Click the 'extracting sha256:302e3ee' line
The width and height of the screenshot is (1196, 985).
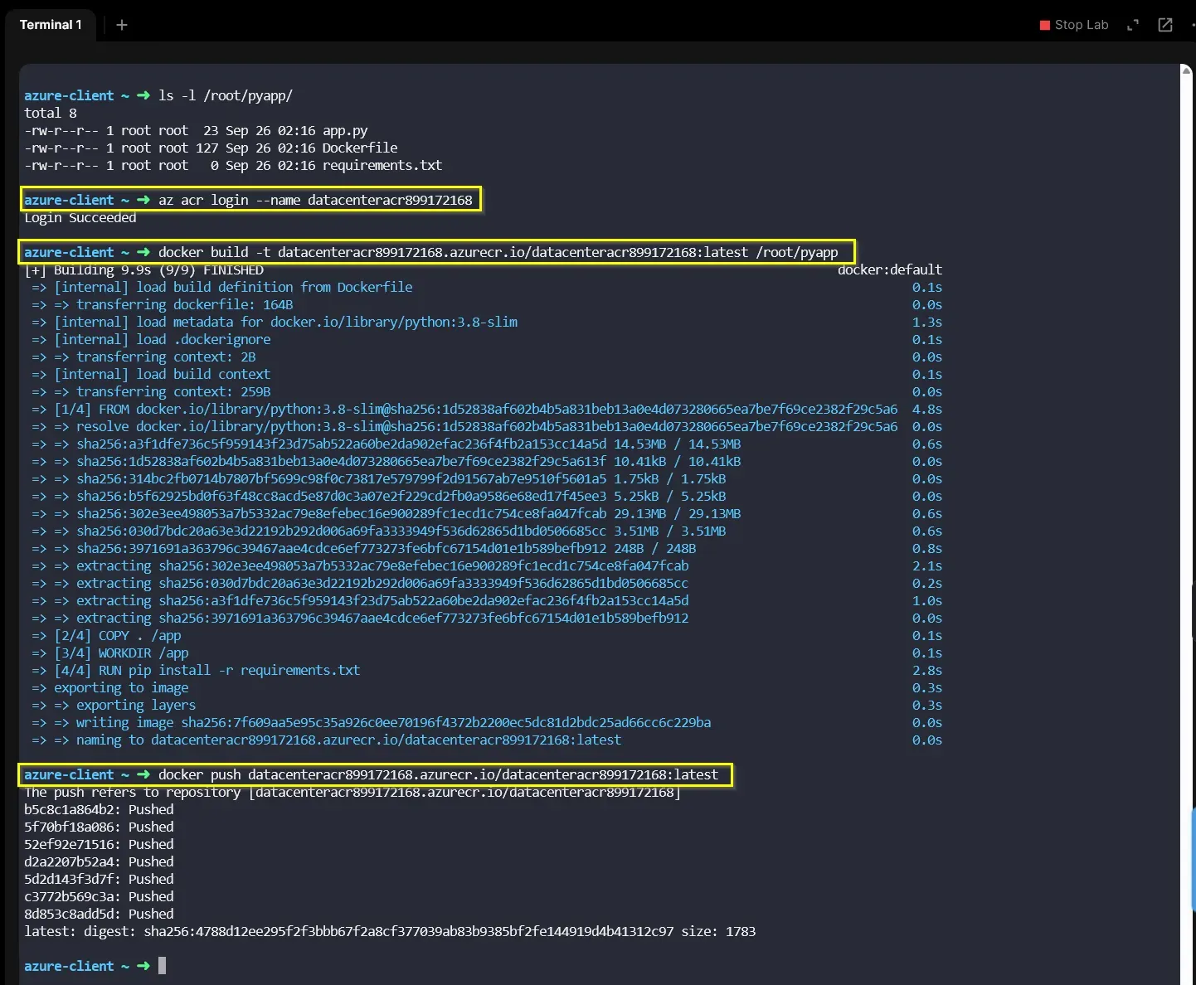pos(360,565)
